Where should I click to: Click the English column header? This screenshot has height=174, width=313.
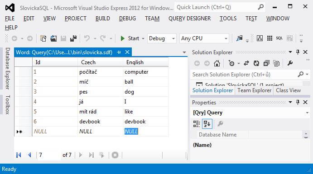click(x=145, y=62)
